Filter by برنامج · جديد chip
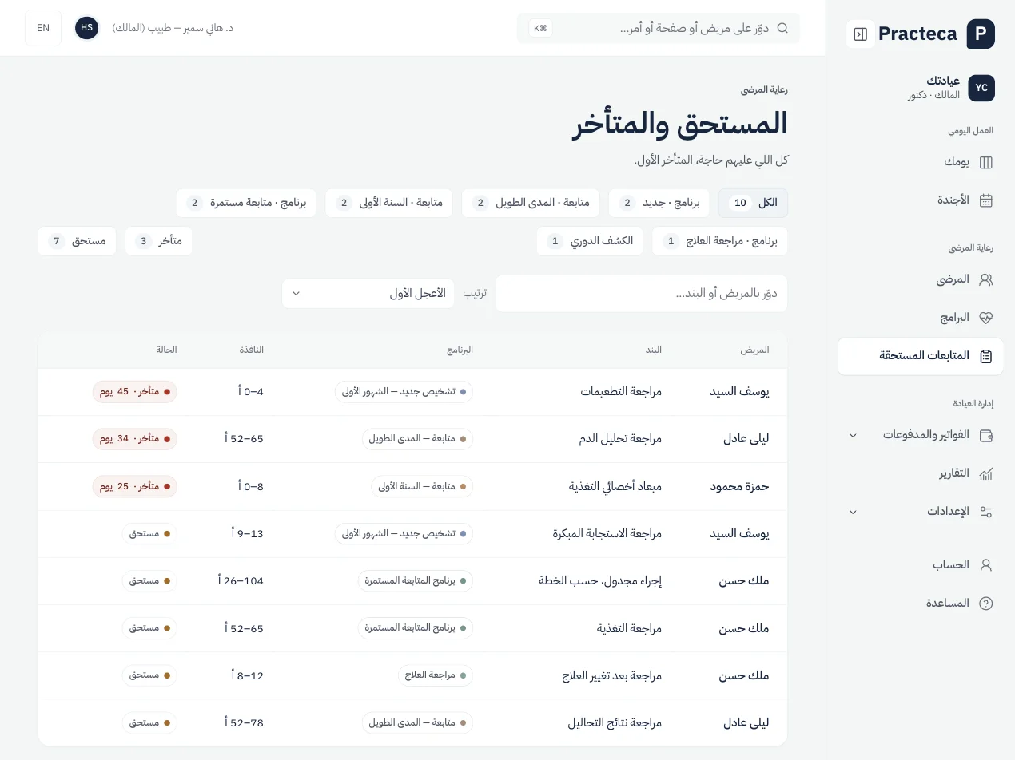 click(x=659, y=203)
